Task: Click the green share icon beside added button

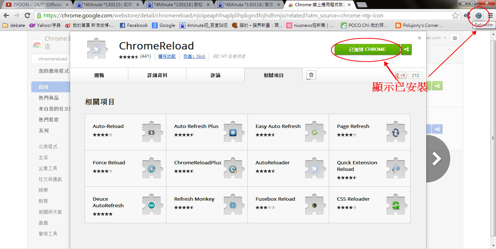Action: coord(407,49)
